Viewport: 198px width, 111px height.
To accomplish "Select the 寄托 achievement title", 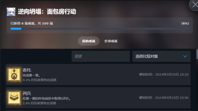I will click(27, 70).
